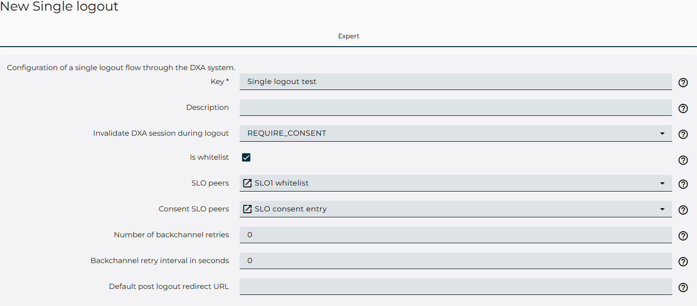This screenshot has height=306, width=697.
Task: Open help for the Description field
Action: pos(683,108)
